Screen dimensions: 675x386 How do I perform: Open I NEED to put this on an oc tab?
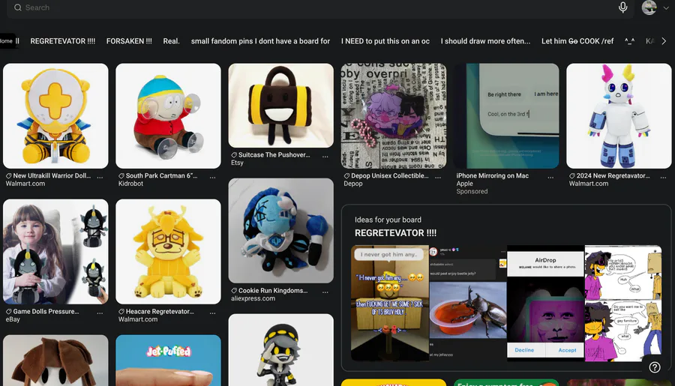(x=385, y=41)
